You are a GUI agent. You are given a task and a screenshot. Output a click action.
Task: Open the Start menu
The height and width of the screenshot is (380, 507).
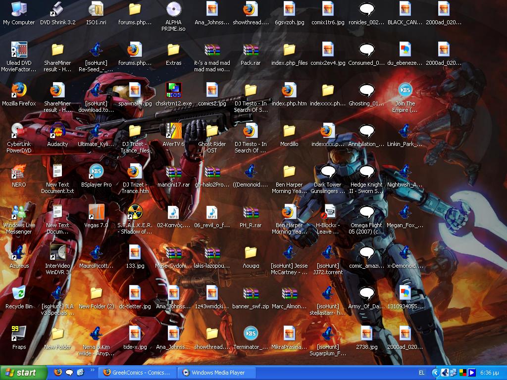point(23,373)
